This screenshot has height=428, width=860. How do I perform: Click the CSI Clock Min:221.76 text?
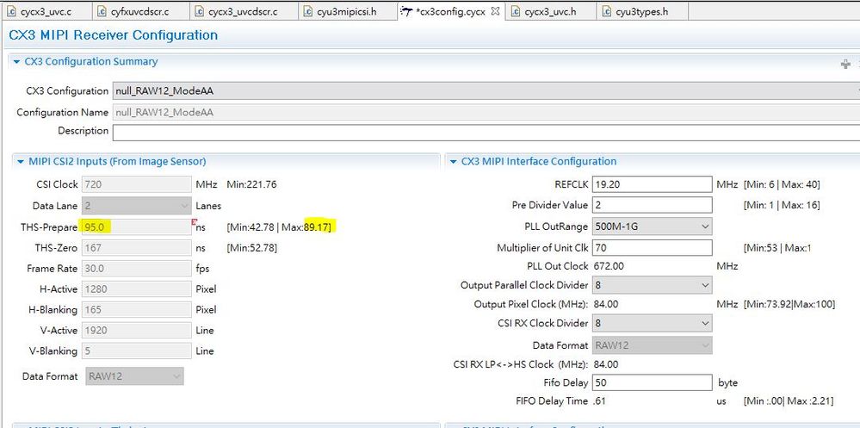[x=251, y=184]
